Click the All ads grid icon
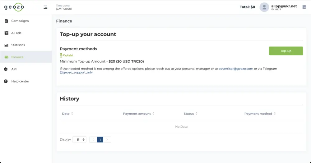 [6, 33]
